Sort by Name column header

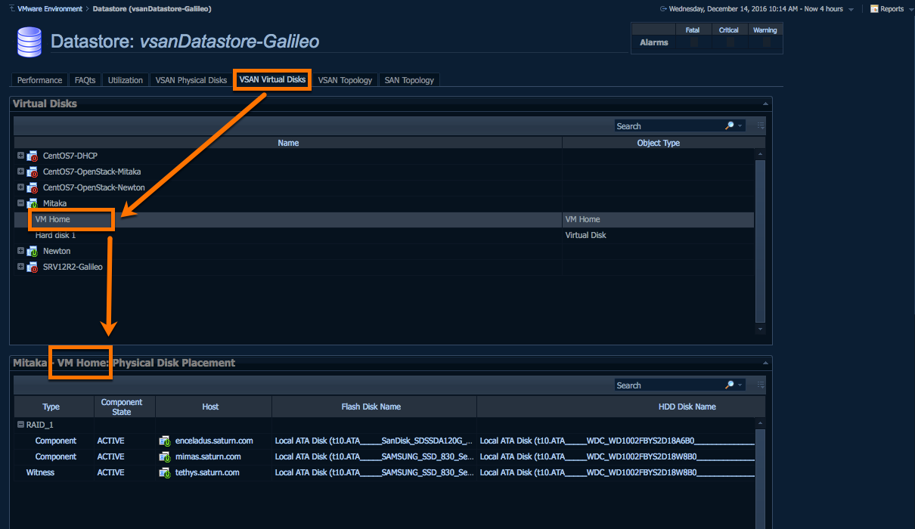click(x=288, y=143)
